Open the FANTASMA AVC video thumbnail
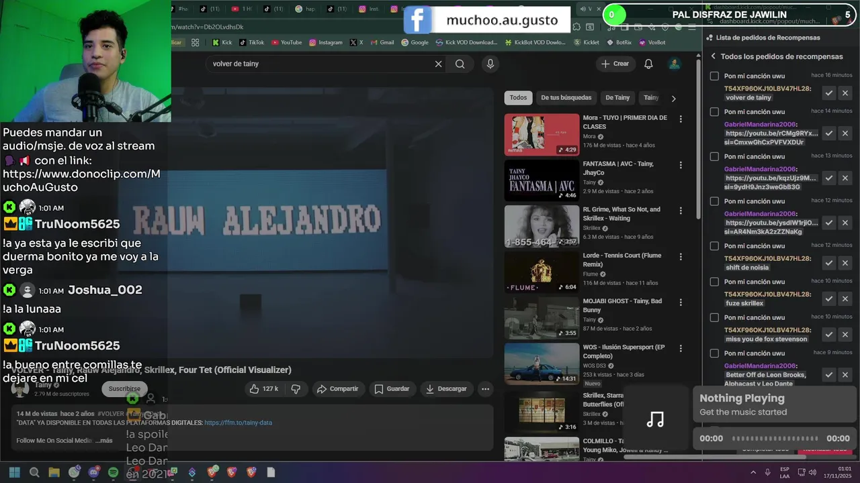This screenshot has height=483, width=860. pos(542,180)
